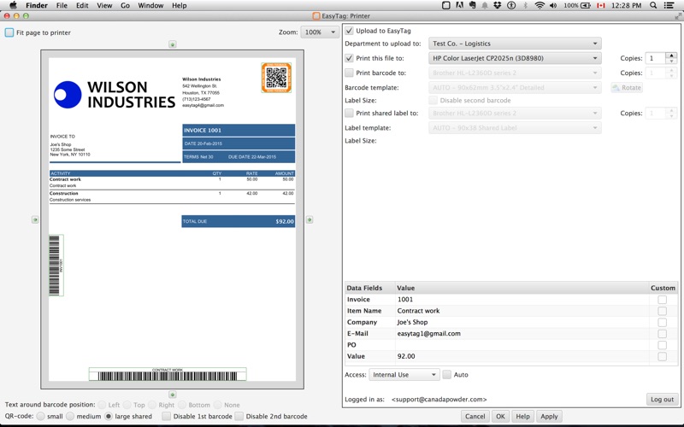684x427 pixels.
Task: Open the Department to upload to dropdown
Action: pos(515,44)
